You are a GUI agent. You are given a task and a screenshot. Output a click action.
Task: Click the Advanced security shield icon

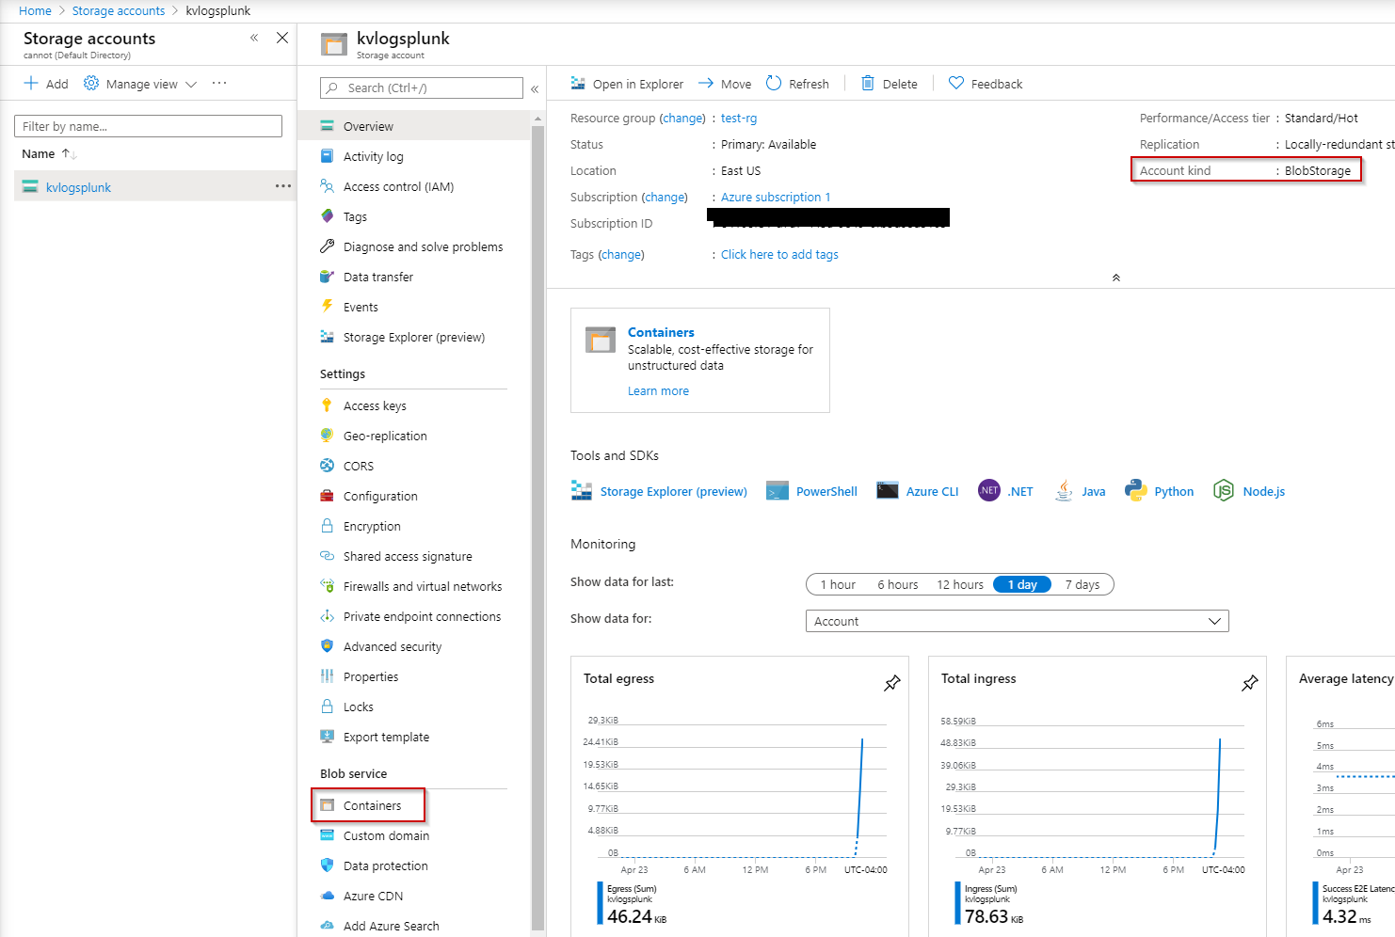327,646
